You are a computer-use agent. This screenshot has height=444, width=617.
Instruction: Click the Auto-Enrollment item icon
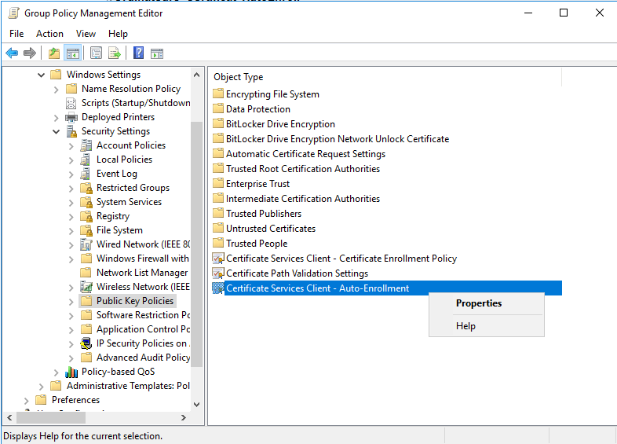[218, 288]
